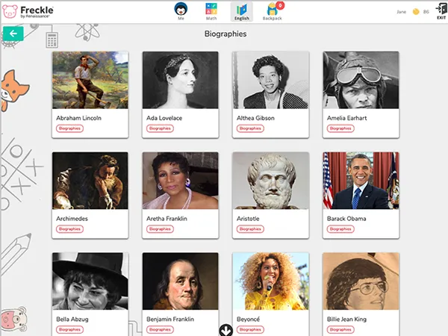448x336 pixels.
Task: Select the English subject icon
Action: [x=241, y=10]
